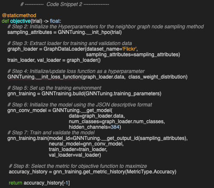Click the 'gnn_training = GNNTraining.build' line

84,94
